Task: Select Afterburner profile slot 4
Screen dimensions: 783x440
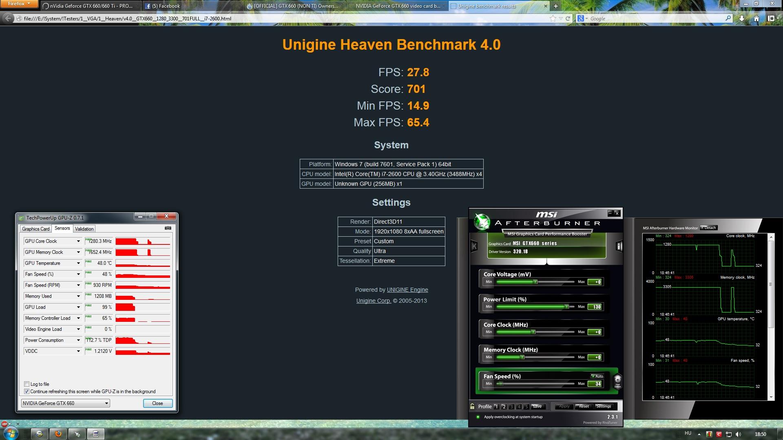Action: coord(519,406)
